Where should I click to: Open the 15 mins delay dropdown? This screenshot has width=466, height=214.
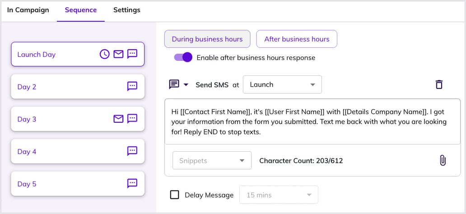click(x=279, y=195)
